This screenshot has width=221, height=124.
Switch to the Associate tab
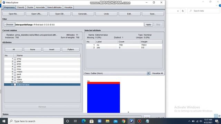tap(40, 8)
